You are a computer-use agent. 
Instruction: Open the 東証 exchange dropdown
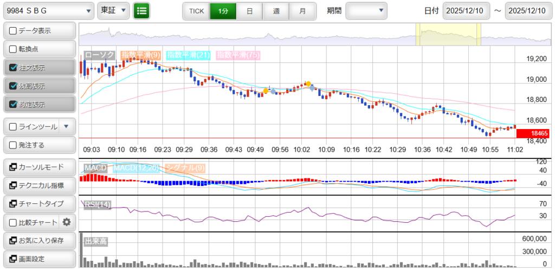click(113, 10)
